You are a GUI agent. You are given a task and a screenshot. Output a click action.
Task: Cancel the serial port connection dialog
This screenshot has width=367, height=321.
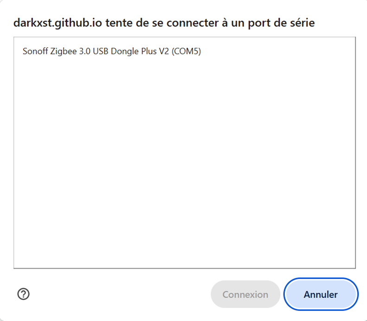(321, 295)
